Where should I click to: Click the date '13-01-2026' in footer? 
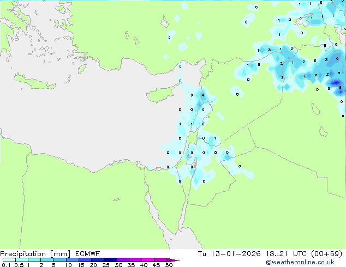[236, 254]
